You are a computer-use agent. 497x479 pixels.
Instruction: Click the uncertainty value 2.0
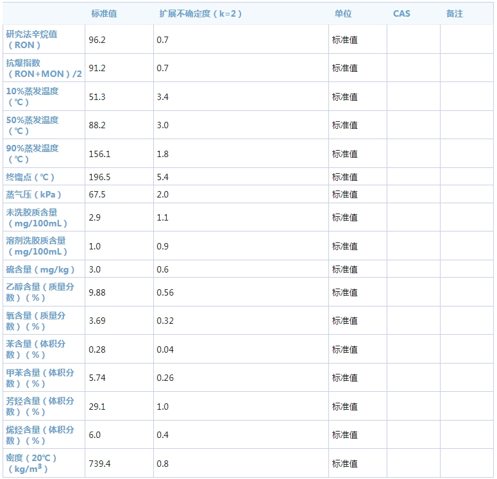point(163,194)
